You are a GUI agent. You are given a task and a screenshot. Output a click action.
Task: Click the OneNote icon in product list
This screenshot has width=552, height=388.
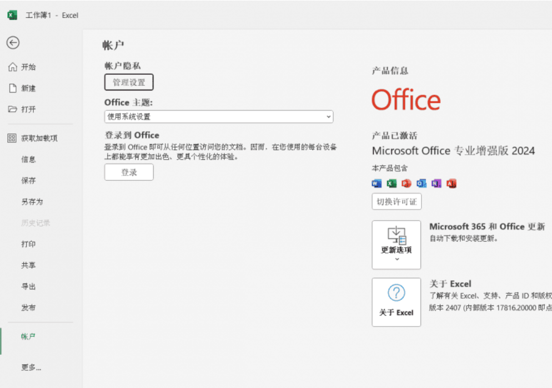coord(436,183)
